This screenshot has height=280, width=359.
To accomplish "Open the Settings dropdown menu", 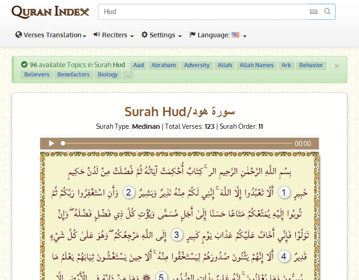I will [x=161, y=35].
